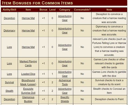Open the Exquisite Surprise Doll link
Screen dimensions: 128x105
pos(28,91)
